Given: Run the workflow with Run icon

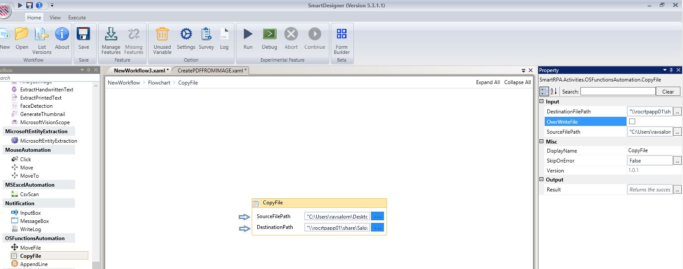Looking at the screenshot, I should click(248, 34).
